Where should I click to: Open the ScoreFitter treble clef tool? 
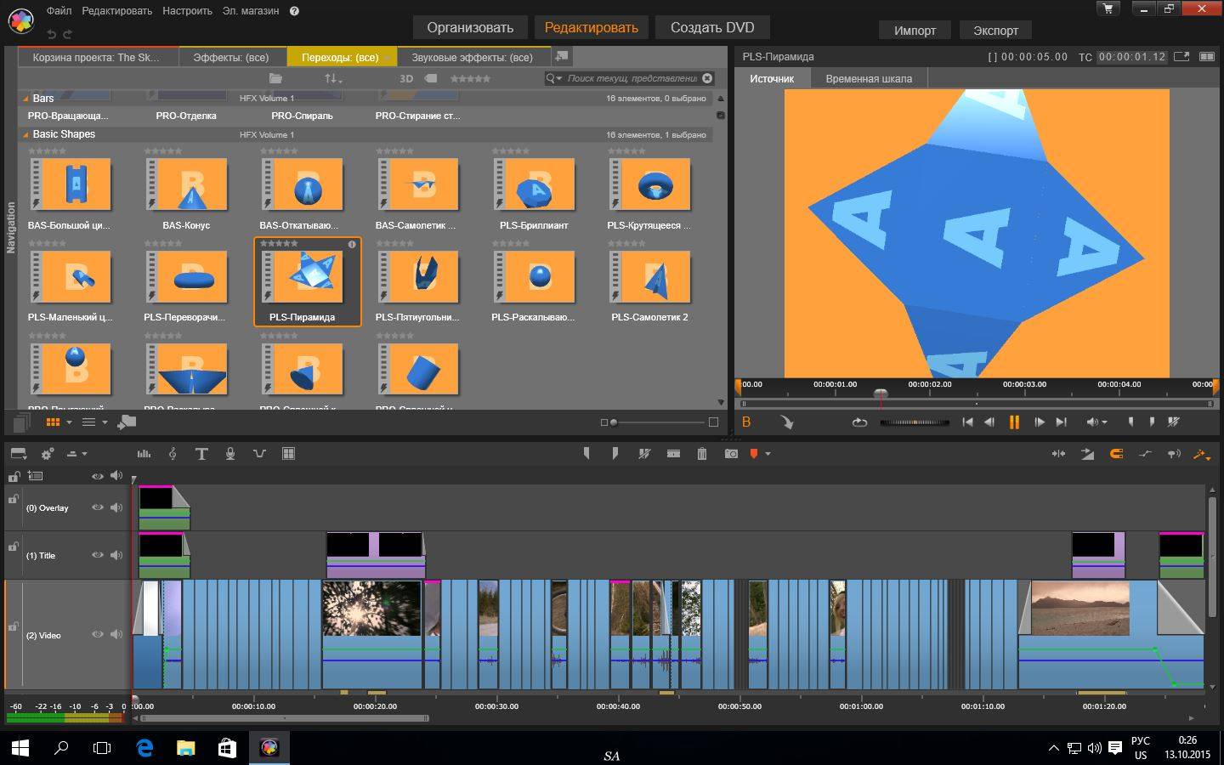[173, 454]
